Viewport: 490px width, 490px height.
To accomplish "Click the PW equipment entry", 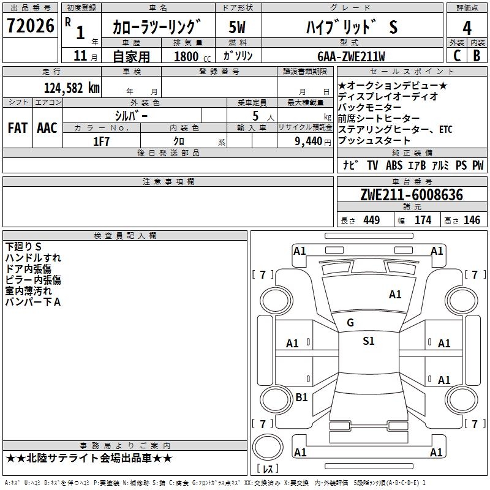I will tap(478, 165).
